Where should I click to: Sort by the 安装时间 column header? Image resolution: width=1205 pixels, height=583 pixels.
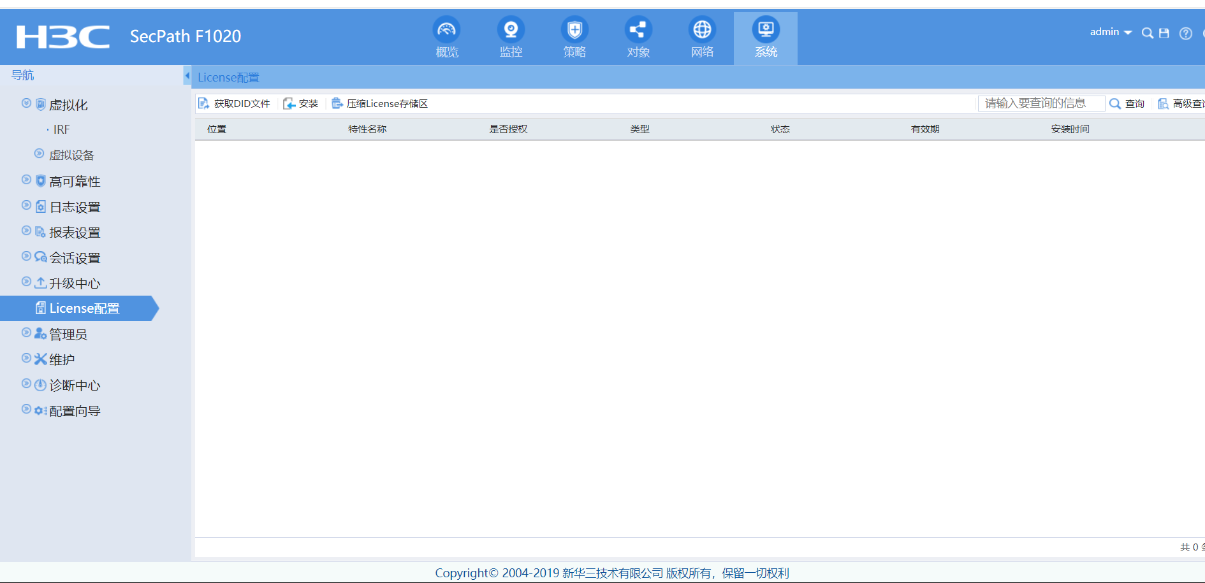(1070, 129)
